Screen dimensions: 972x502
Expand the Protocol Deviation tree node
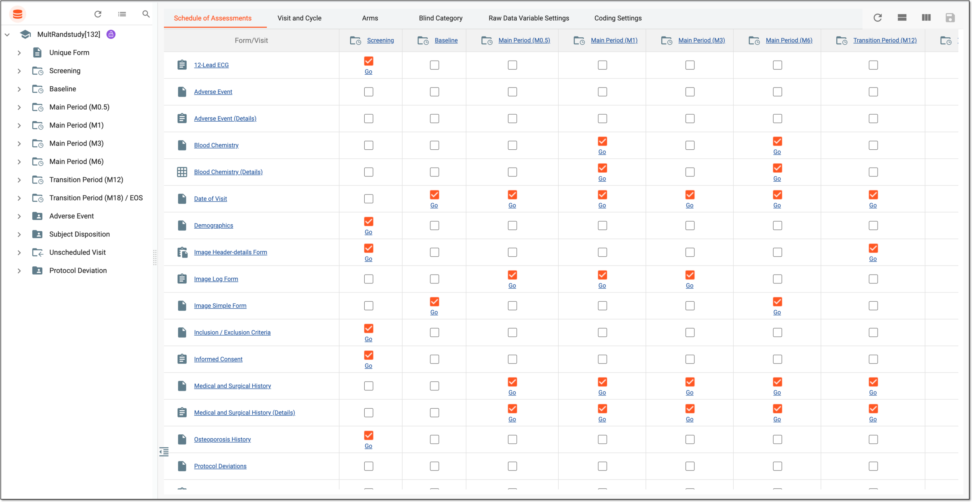pyautogui.click(x=19, y=271)
